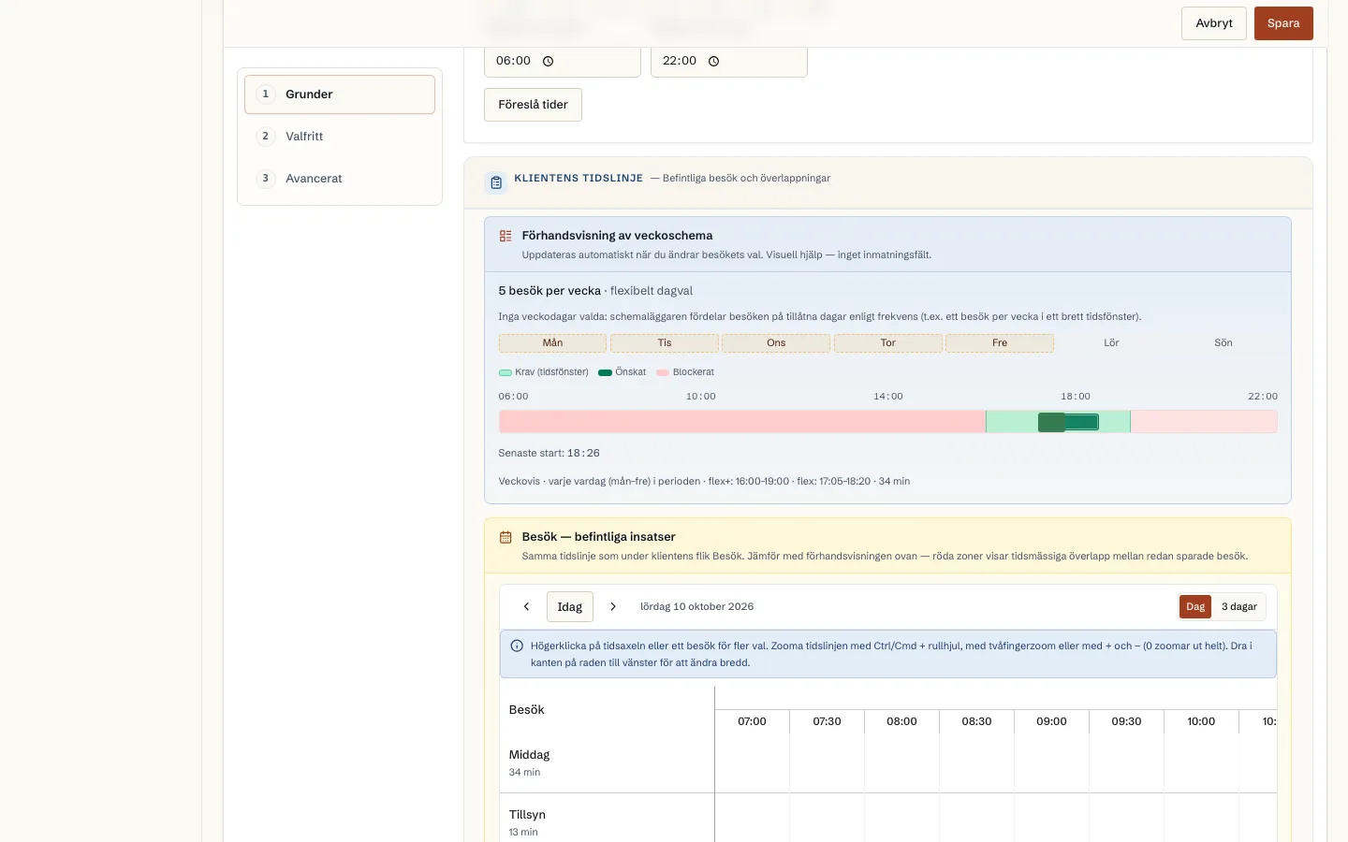Edit the 06:00 start time field
The image size is (1348, 842).
coord(562,61)
